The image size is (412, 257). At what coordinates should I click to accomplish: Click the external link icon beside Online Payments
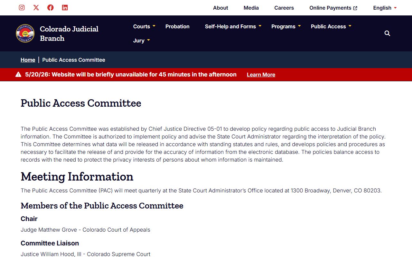pos(355,8)
